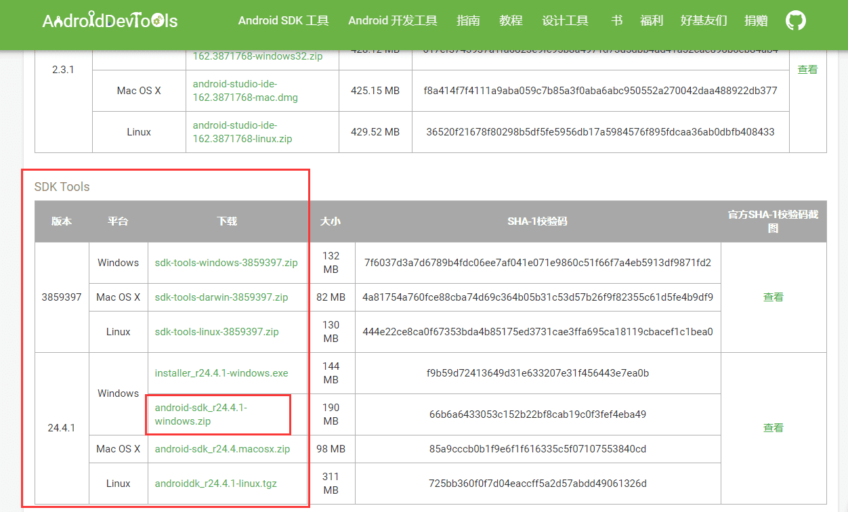This screenshot has height=512, width=848.
Task: Download android-studio-ide-162.3871768-linux.zip
Action: pyautogui.click(x=242, y=132)
